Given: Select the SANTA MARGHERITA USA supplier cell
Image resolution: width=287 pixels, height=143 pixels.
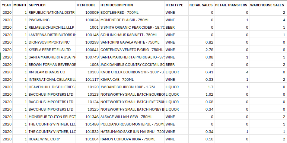Looking at the screenshot, I should [x=52, y=57].
